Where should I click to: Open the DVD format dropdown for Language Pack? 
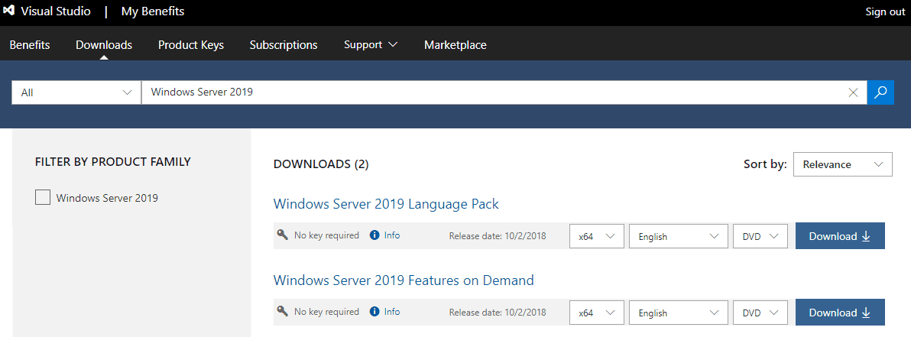(x=760, y=236)
